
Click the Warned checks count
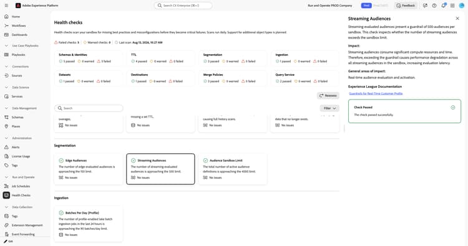click(x=97, y=42)
